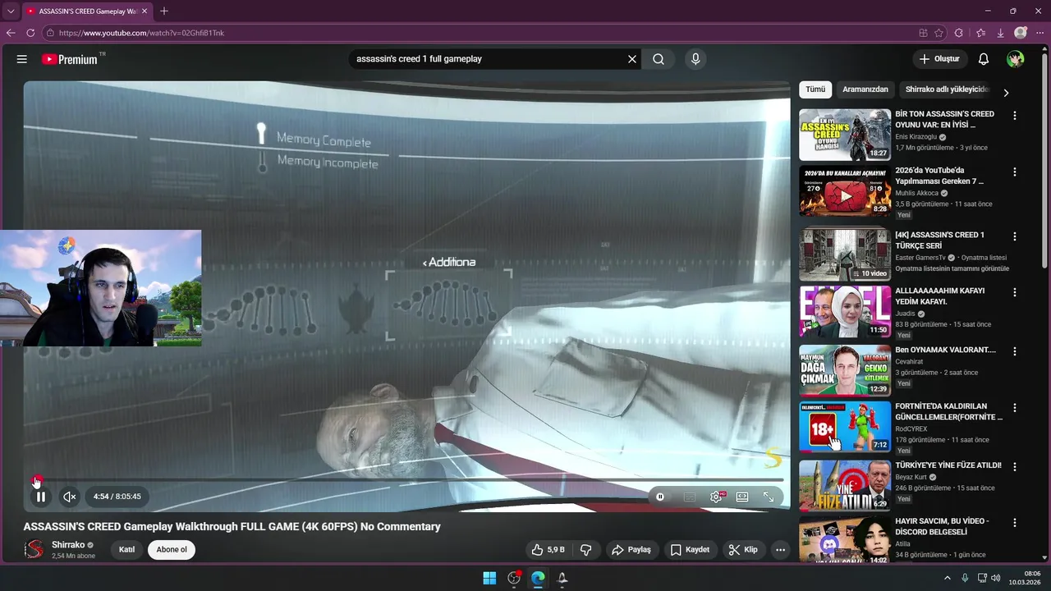The height and width of the screenshot is (591, 1051).
Task: Open HAYIR SAVCIM, BU VİDEO title
Action: click(943, 526)
